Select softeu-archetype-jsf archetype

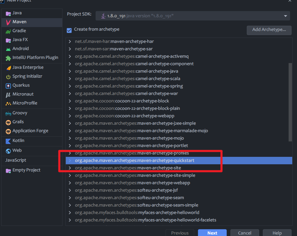179,190
